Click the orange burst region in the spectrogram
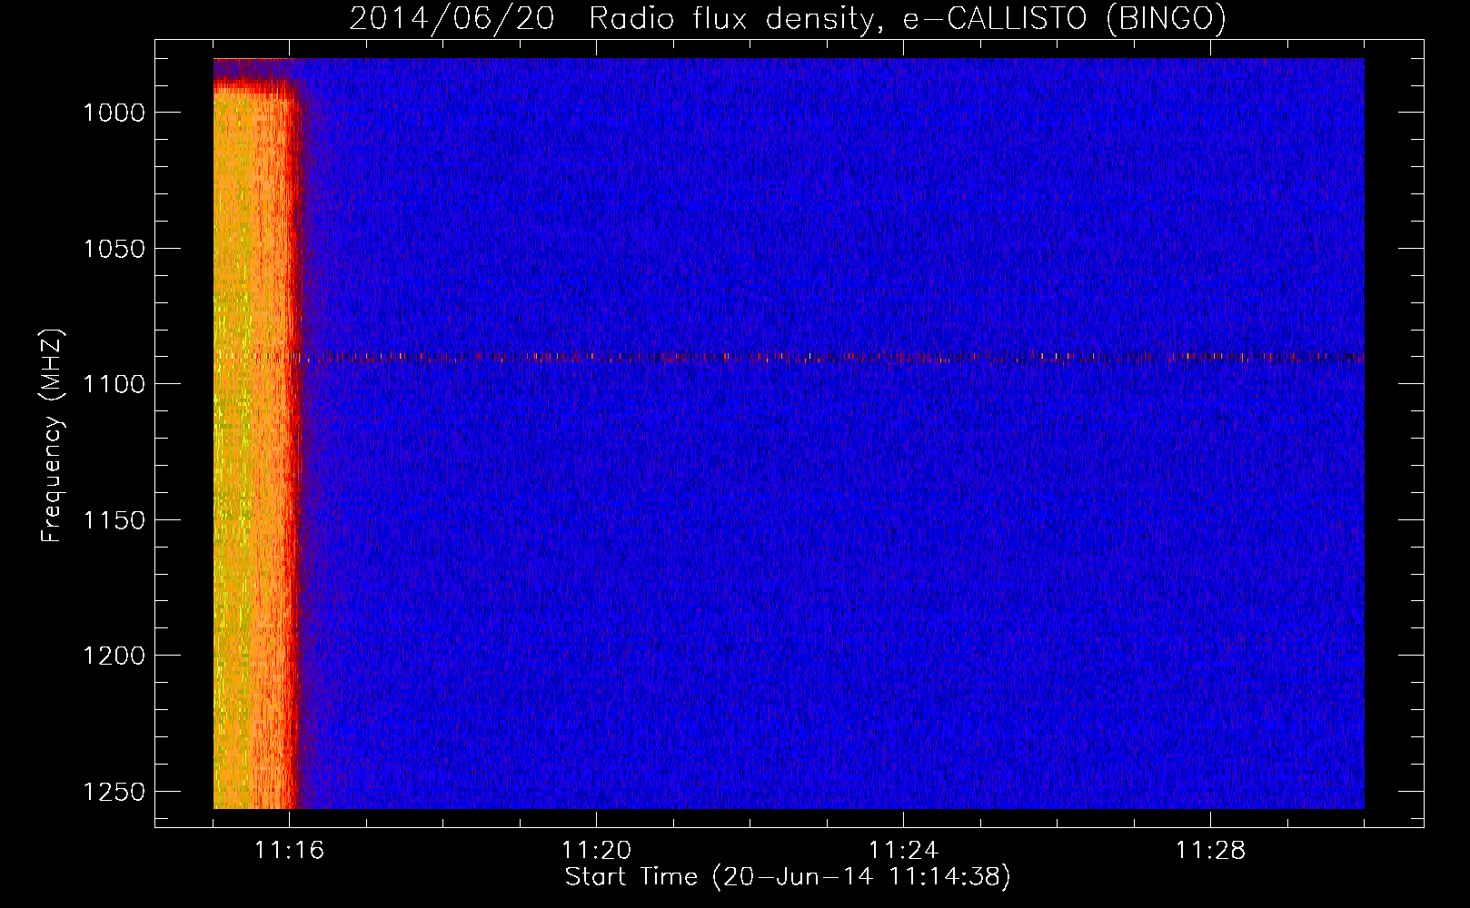Screen dimensions: 1470x908 (256, 445)
